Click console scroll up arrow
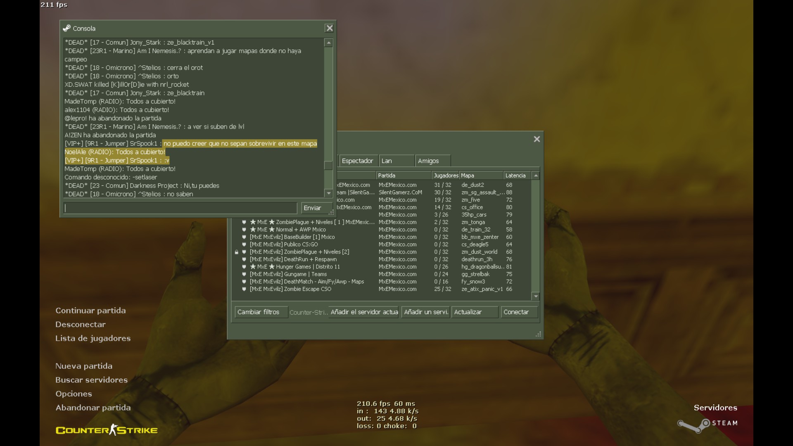793x446 pixels. tap(328, 43)
